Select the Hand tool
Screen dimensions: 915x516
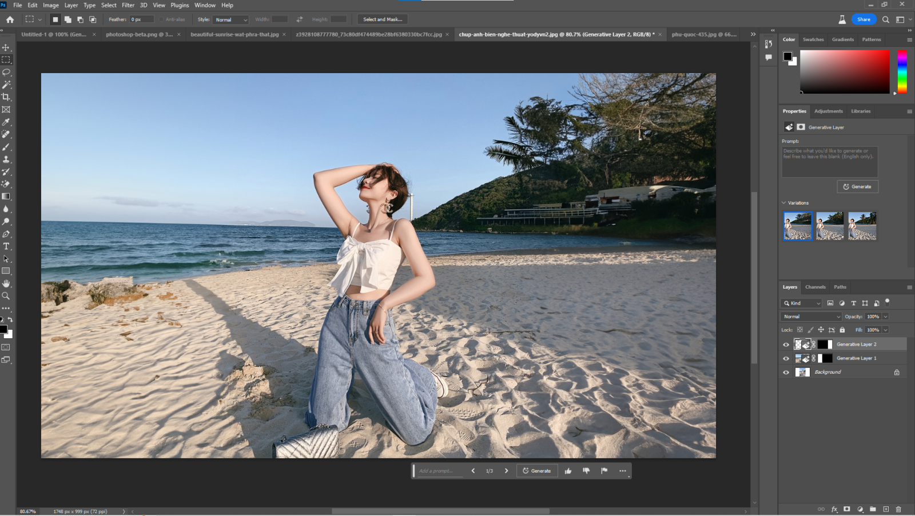click(6, 284)
